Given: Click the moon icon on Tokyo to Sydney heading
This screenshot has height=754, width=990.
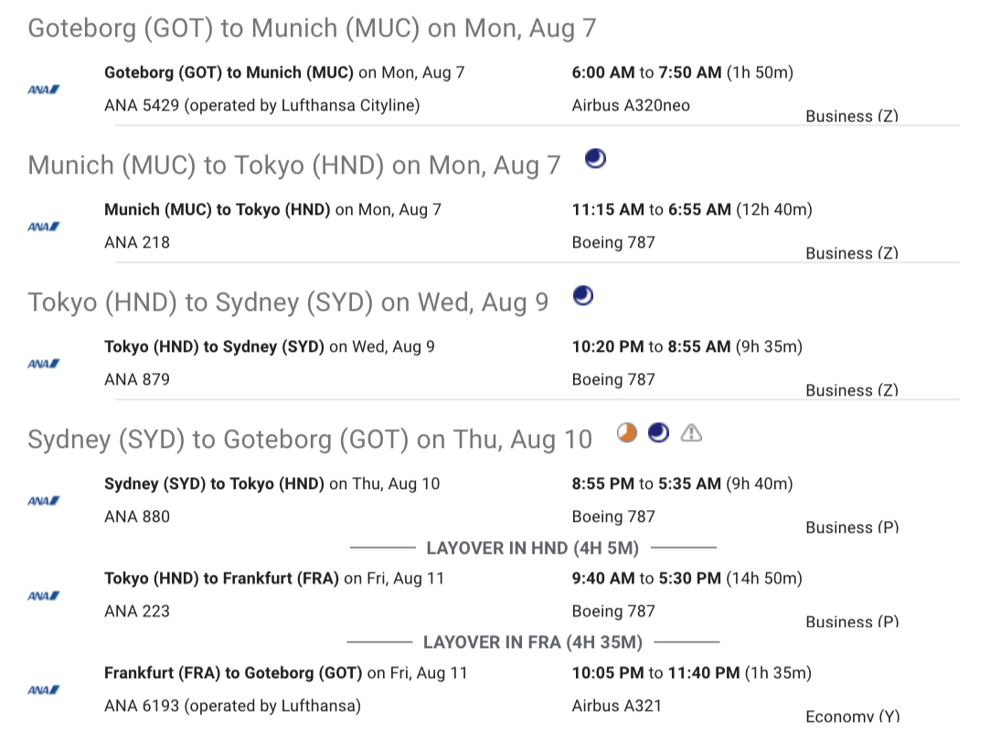Looking at the screenshot, I should 582,296.
